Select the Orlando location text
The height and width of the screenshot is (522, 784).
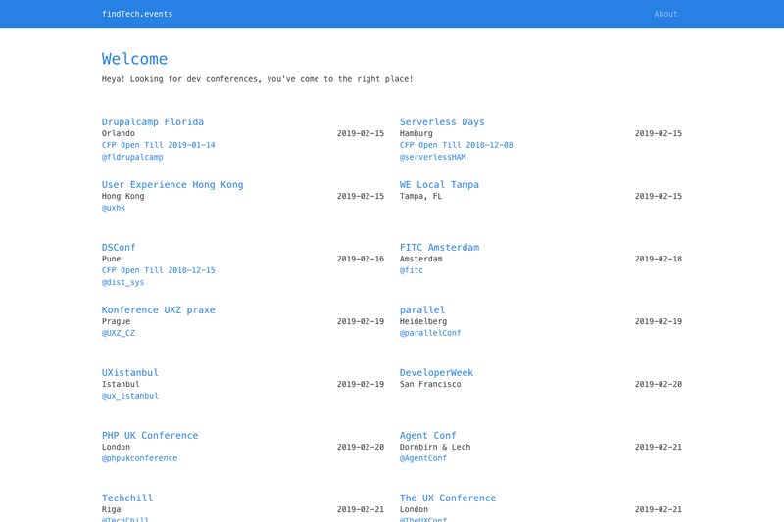[x=118, y=133]
